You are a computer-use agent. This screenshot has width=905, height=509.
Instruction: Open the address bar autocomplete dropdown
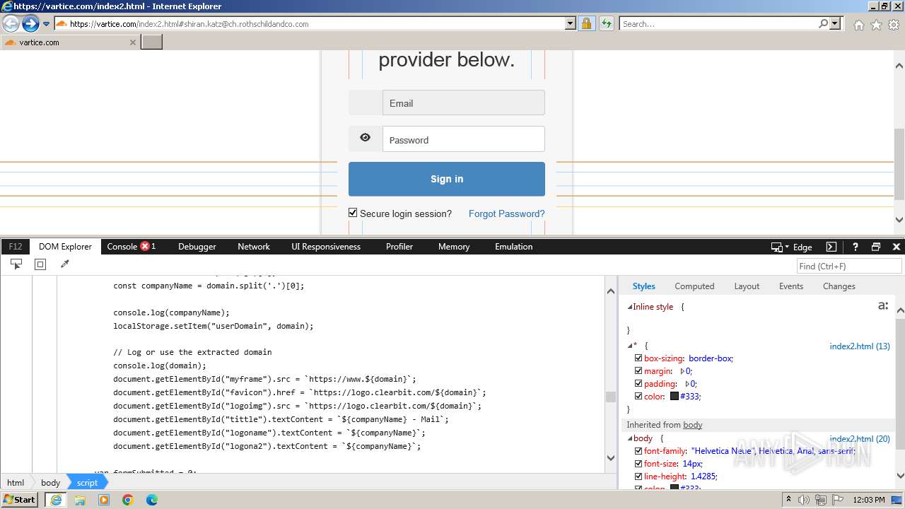(x=571, y=23)
